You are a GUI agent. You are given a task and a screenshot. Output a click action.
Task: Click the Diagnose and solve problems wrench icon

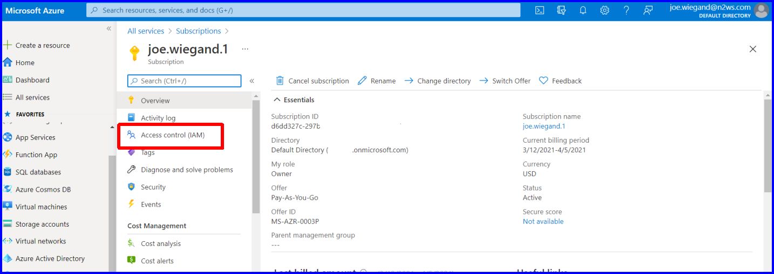click(131, 170)
